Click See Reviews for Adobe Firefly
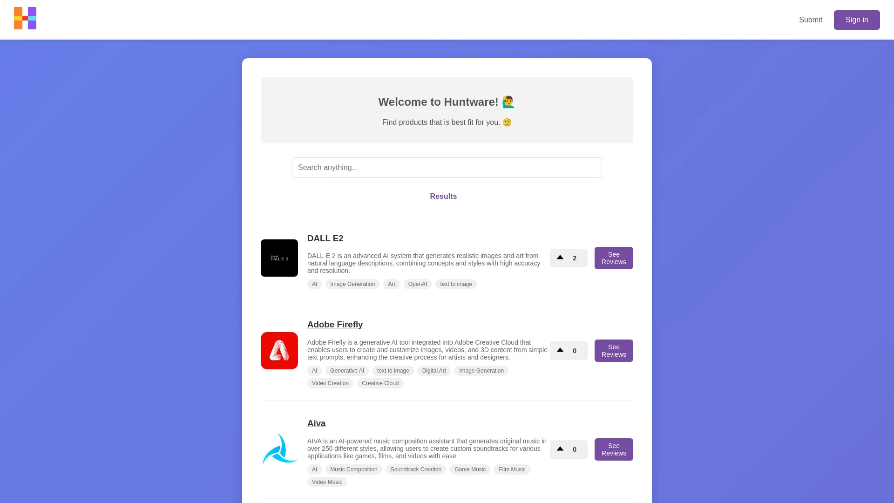 [x=613, y=351]
